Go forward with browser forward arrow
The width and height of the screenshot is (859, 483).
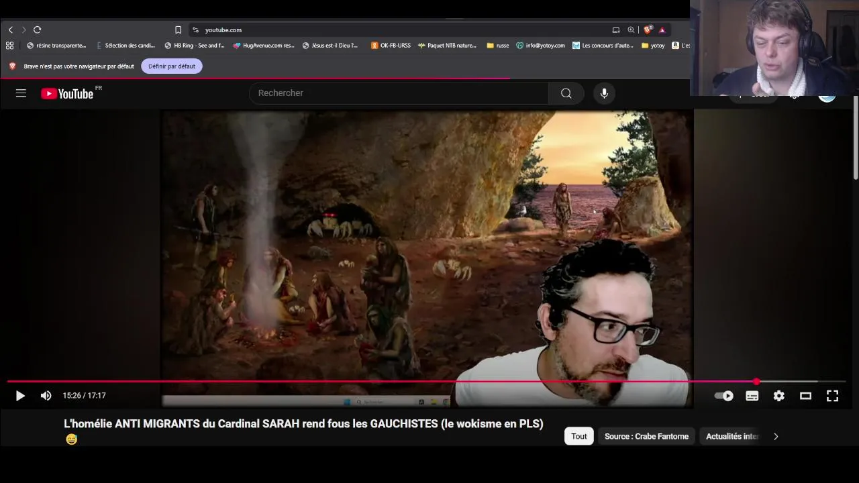click(x=23, y=30)
